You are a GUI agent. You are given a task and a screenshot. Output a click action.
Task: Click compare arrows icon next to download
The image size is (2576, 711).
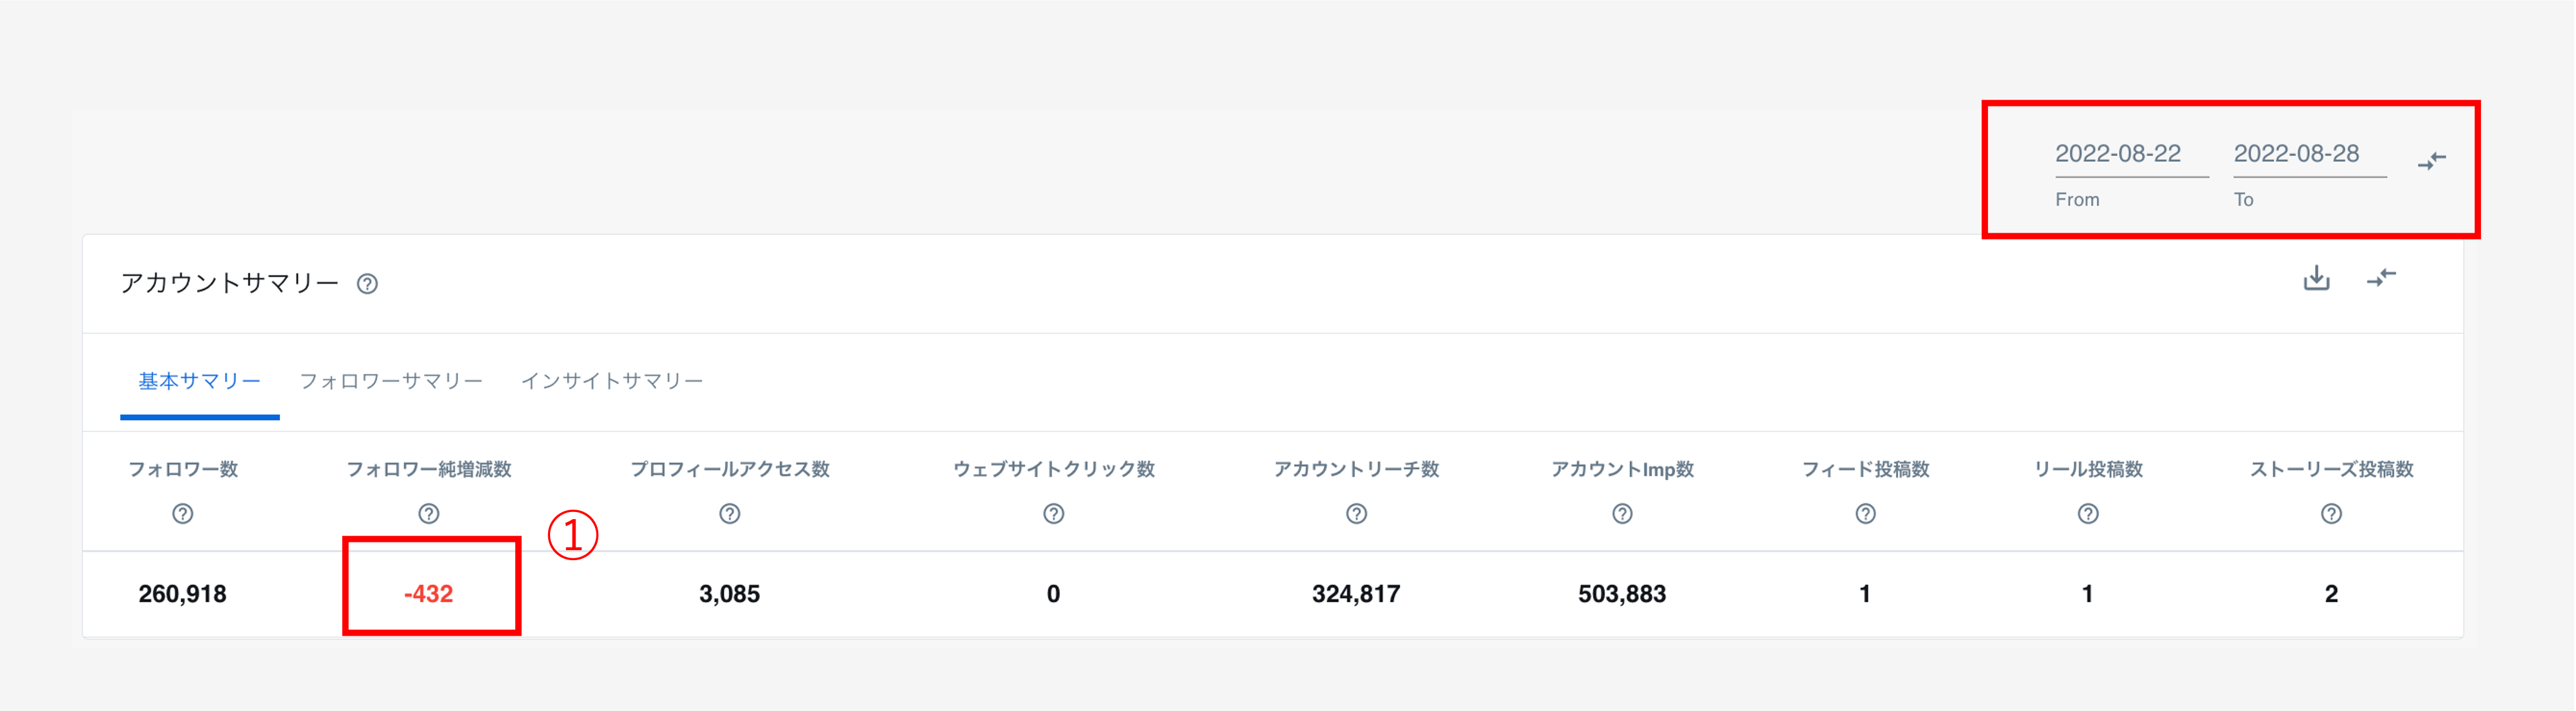click(x=2381, y=278)
